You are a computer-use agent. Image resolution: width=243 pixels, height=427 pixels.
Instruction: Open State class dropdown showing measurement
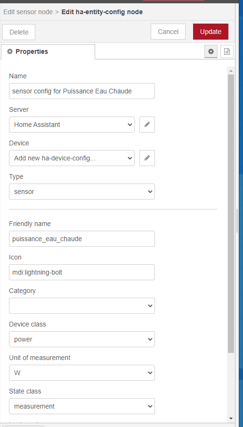82,406
